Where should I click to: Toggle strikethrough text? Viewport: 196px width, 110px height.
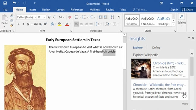pyautogui.click(x=36, y=24)
